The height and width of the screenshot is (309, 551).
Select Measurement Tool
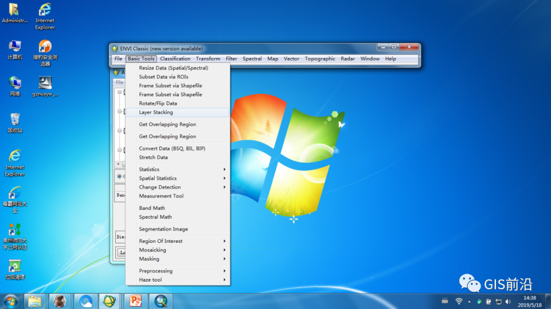[x=178, y=196]
